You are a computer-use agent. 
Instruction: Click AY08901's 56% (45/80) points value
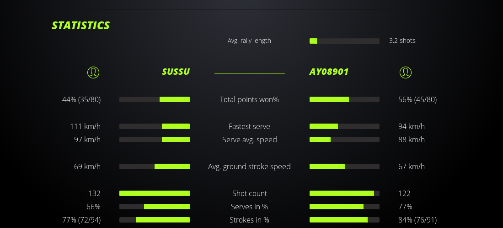[x=417, y=99]
